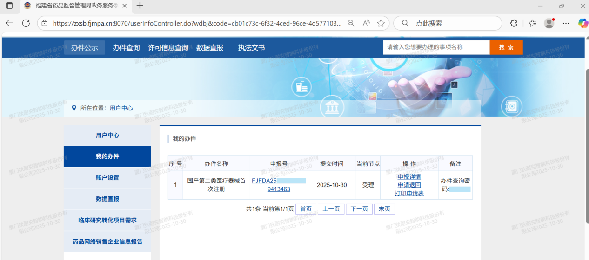Viewport: 589px width, 260px height.
Task: Open the user profile avatar
Action: (x=549, y=23)
